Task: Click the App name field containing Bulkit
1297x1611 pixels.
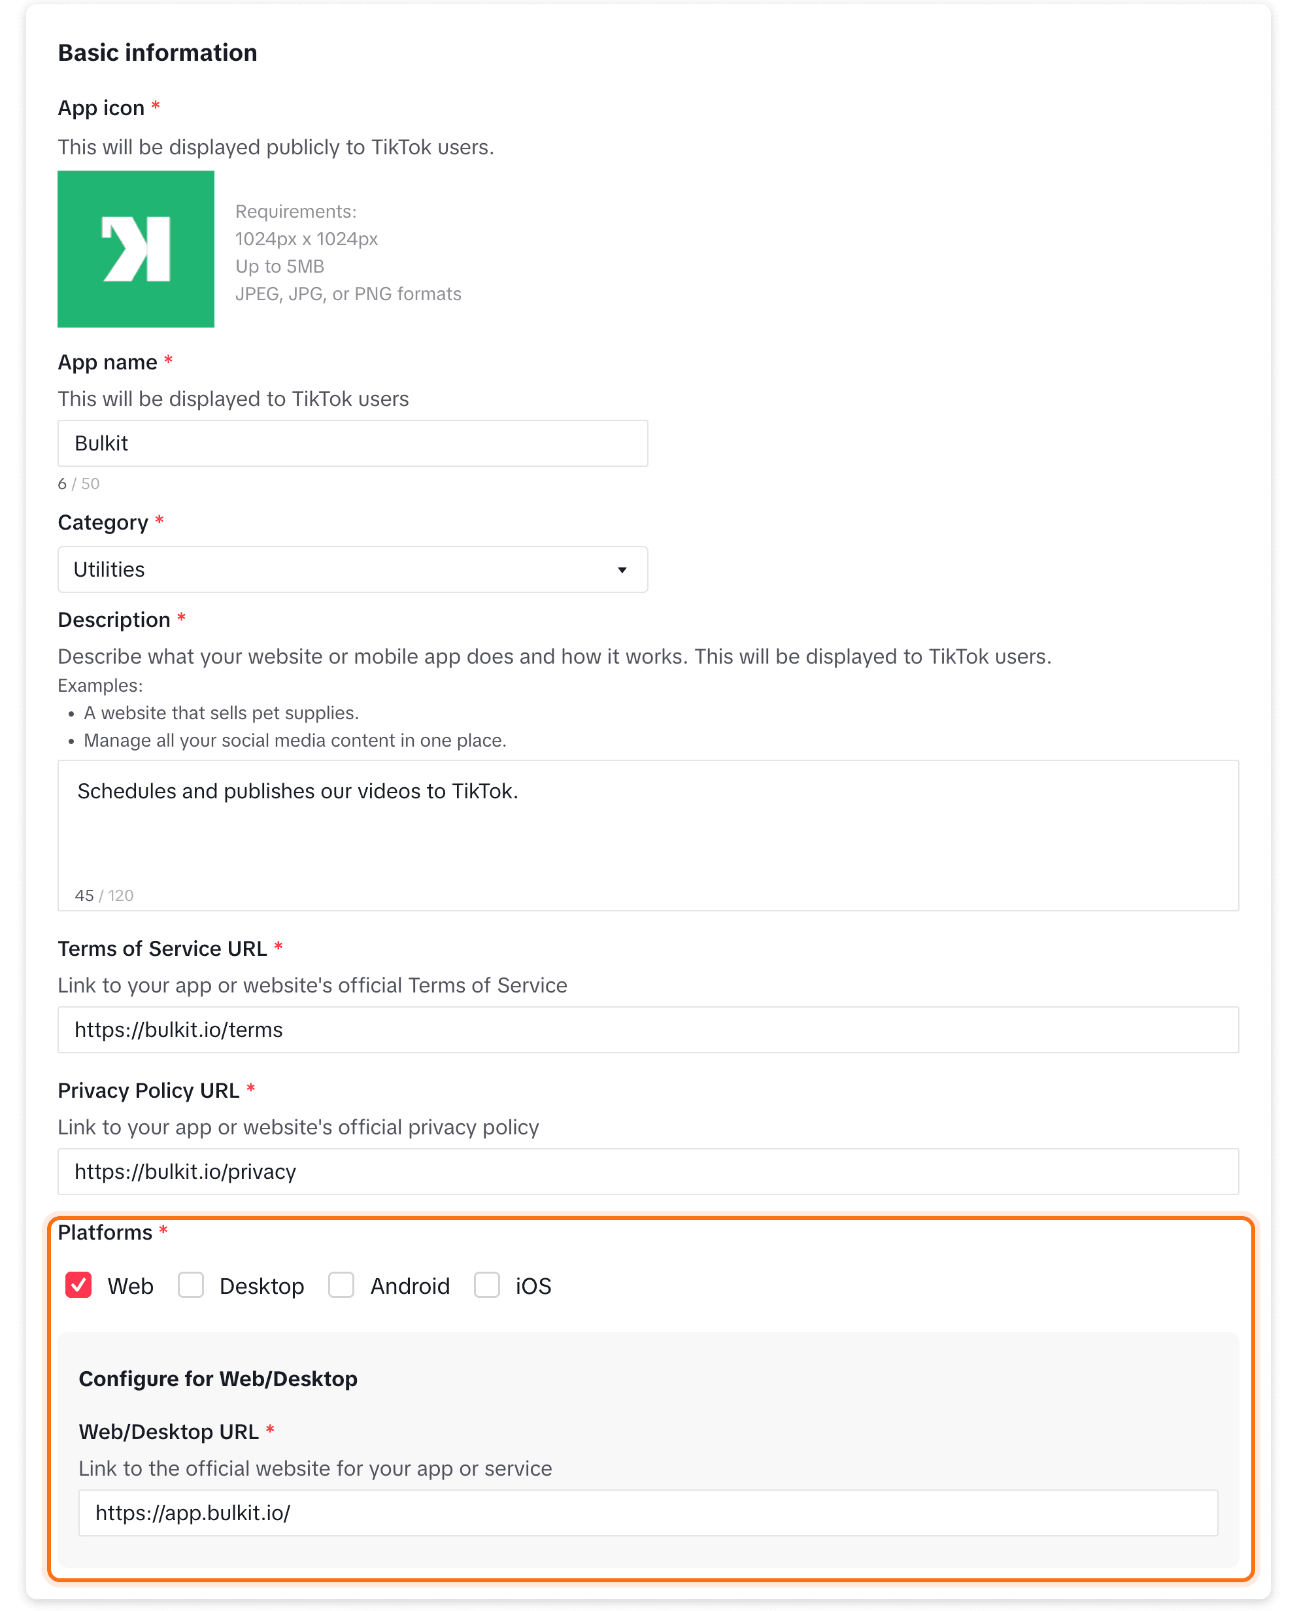Action: [352, 443]
